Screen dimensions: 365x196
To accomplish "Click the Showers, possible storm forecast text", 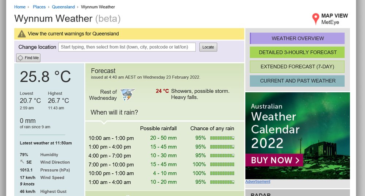I will 200,94.
